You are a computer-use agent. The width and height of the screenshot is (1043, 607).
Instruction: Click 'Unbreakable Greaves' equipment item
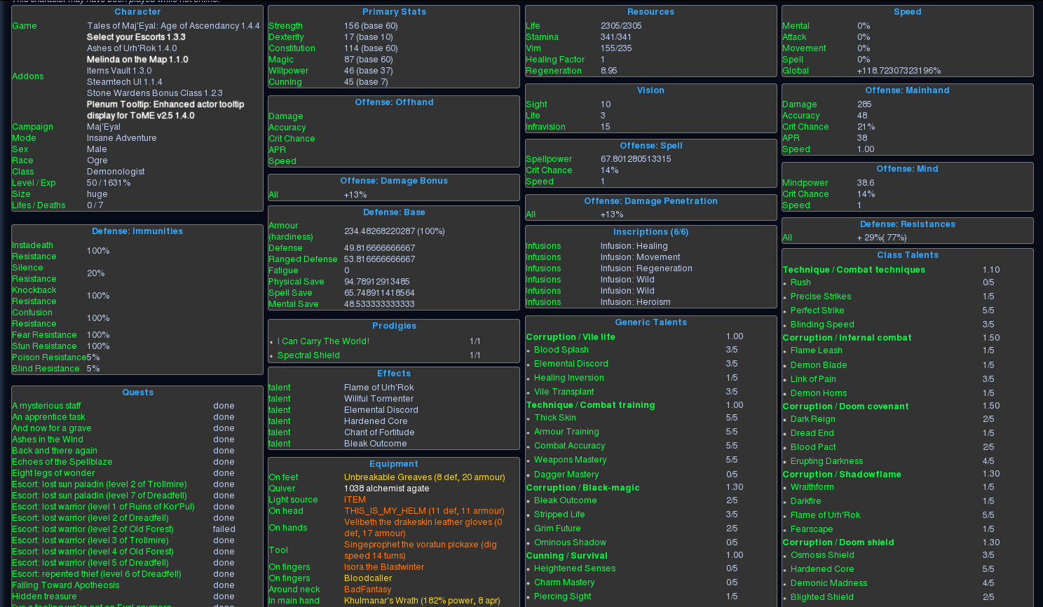(425, 477)
